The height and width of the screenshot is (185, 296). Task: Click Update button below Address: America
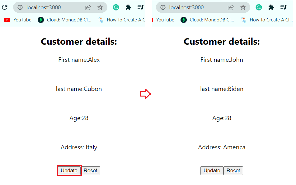click(212, 170)
